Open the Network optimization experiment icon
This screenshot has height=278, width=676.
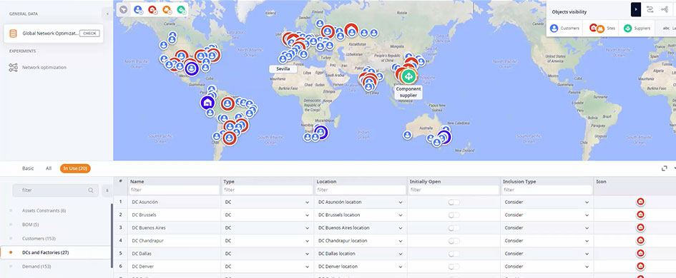tap(14, 68)
